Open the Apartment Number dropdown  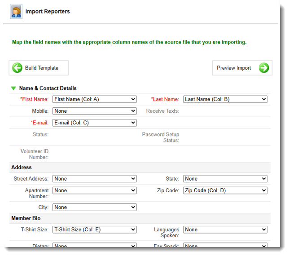94,190
